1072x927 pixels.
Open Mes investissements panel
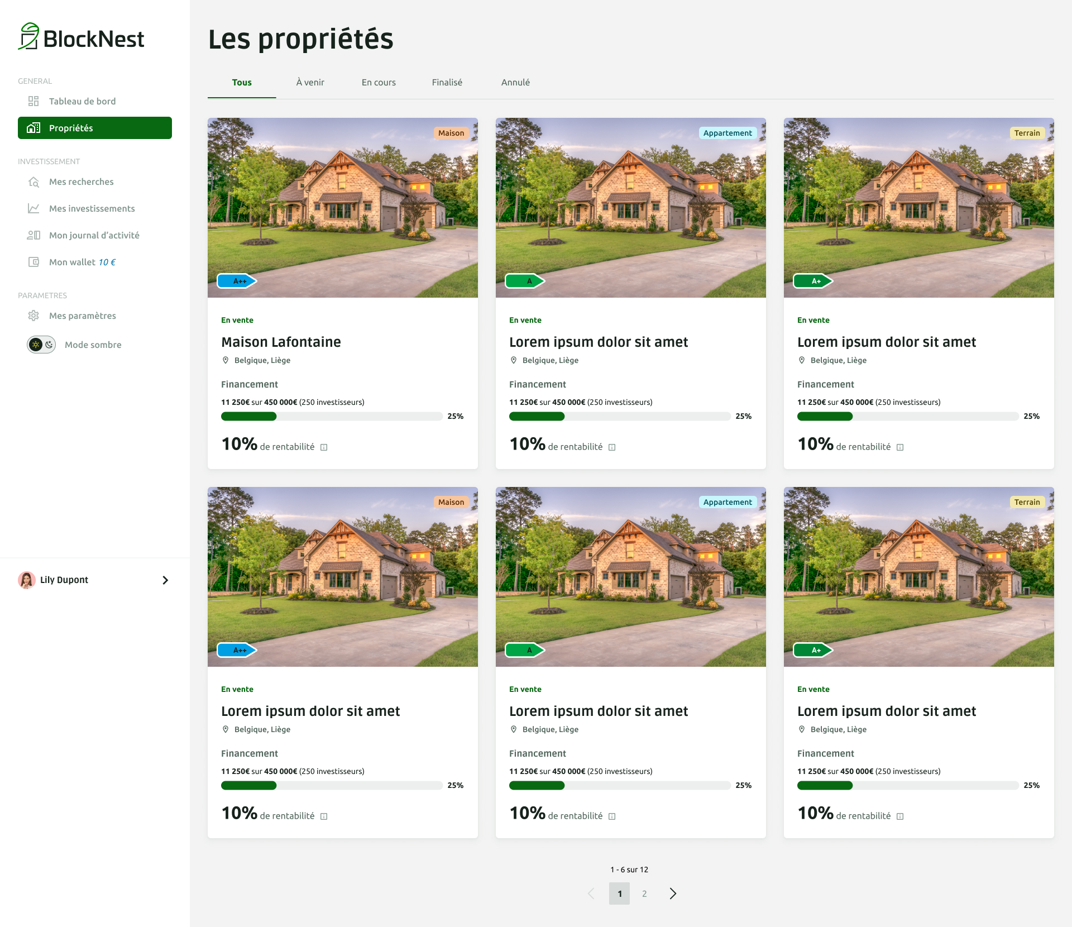[x=91, y=208]
